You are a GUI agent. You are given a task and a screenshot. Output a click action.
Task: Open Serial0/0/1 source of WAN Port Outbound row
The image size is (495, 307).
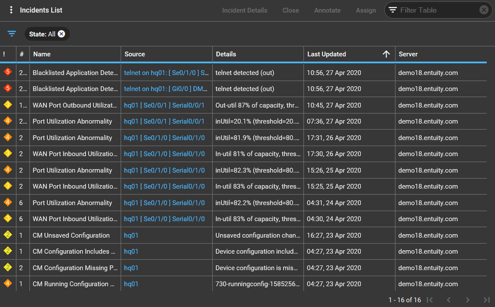pos(164,105)
